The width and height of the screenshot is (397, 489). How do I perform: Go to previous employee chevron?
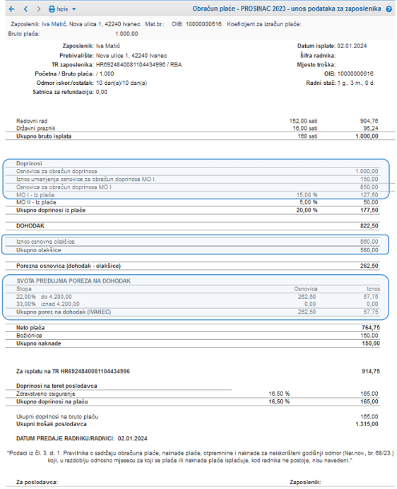click(25, 9)
